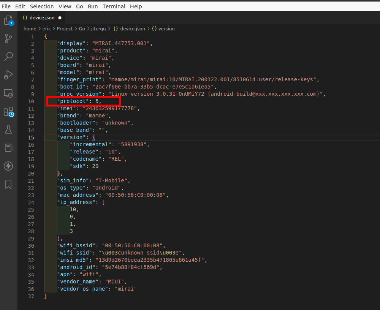The height and width of the screenshot is (310, 380).
Task: Open Source Control view showing one pending change
Action: (x=8, y=38)
